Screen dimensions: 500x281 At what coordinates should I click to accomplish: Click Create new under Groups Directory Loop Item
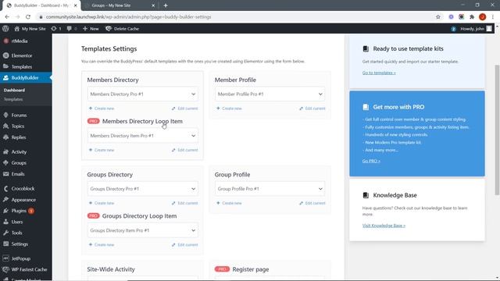point(102,245)
